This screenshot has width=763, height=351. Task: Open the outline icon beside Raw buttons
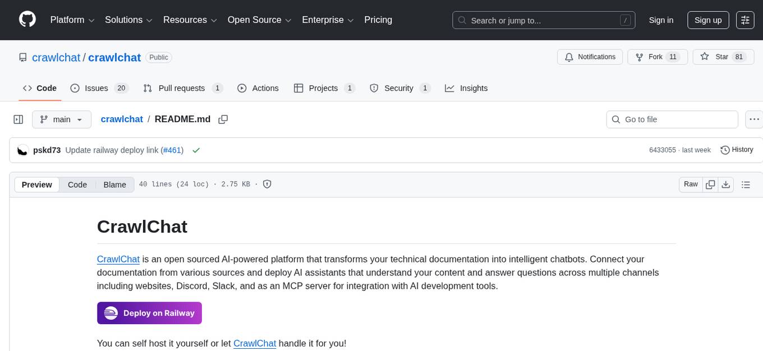point(746,184)
